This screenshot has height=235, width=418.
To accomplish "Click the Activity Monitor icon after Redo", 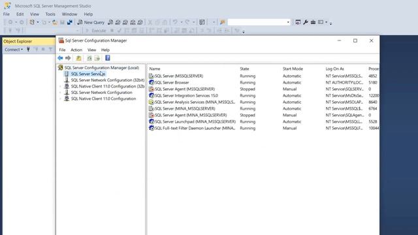I will pyautogui.click(x=202, y=22).
